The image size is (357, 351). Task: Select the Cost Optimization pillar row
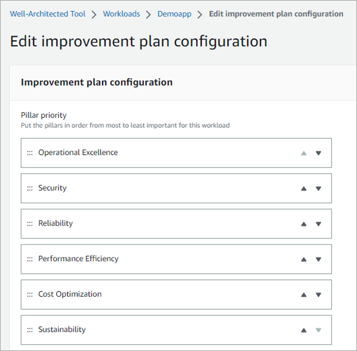[x=176, y=294]
